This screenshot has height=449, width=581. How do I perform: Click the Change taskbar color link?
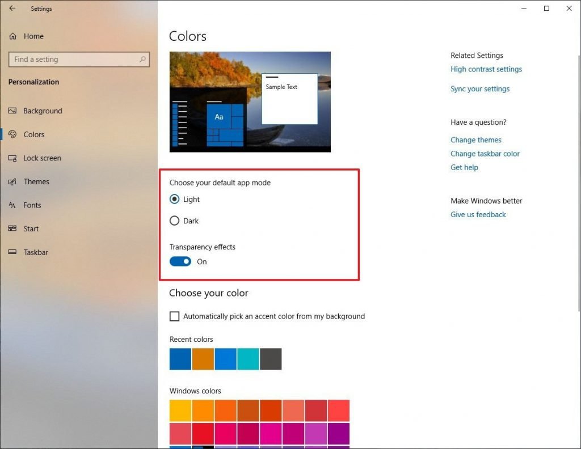485,154
